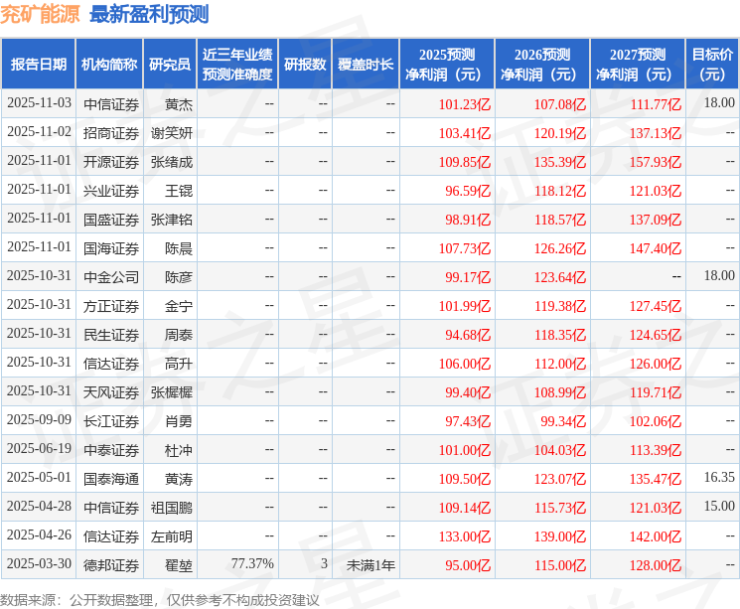Image resolution: width=740 pixels, height=609 pixels.
Task: Click the 126.26亿 forecast value
Action: click(560, 248)
